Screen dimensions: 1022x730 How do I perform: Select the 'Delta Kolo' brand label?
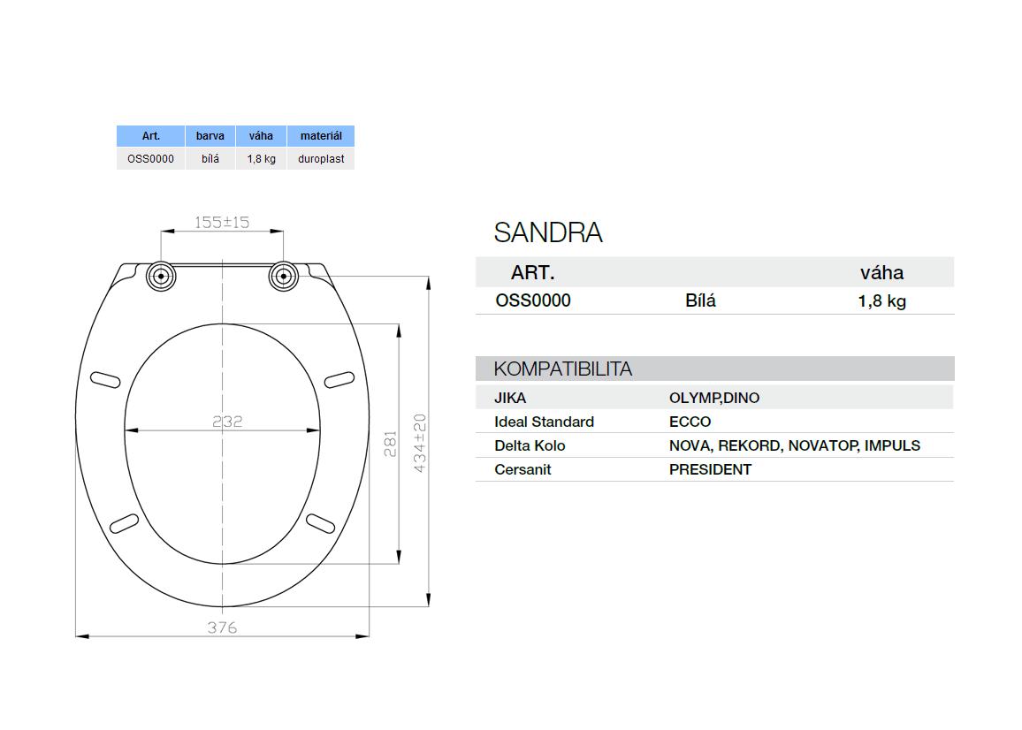coord(530,445)
